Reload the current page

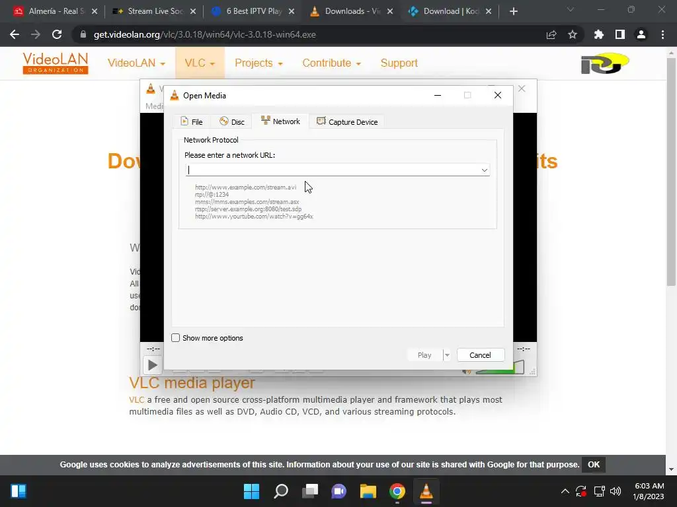click(x=57, y=34)
